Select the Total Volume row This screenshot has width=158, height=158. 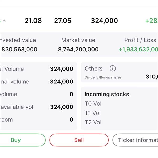click(x=37, y=69)
